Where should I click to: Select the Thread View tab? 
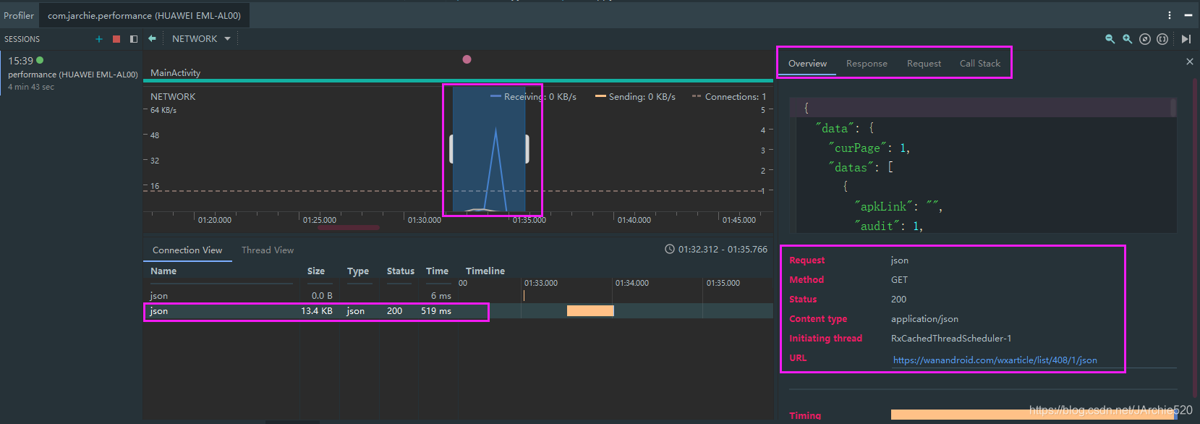[x=268, y=250]
